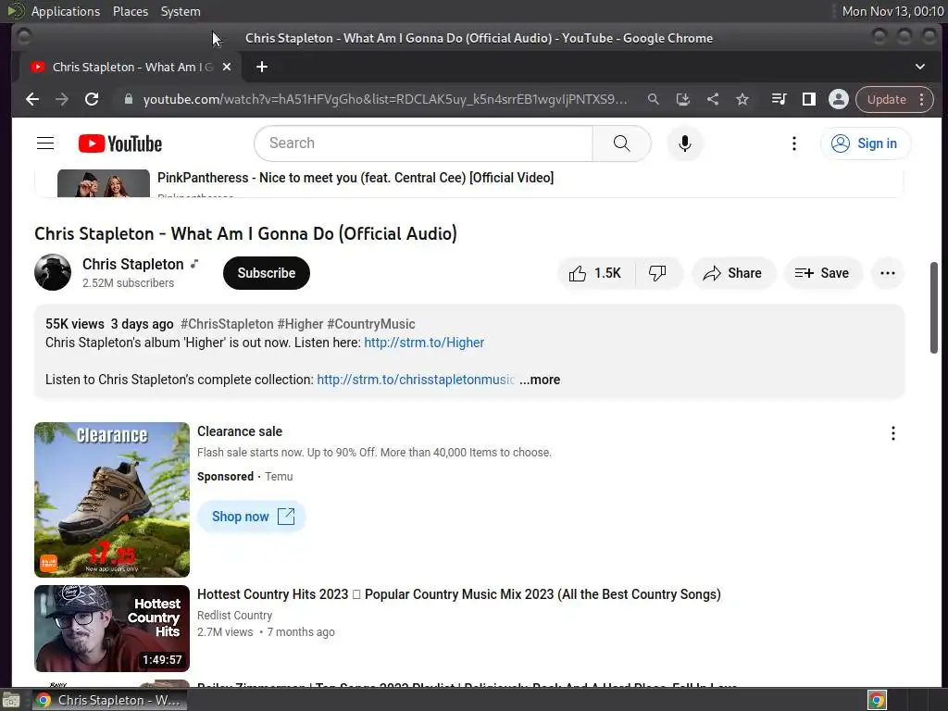The image size is (948, 711).
Task: Focus the YouTube Search field
Action: click(423, 143)
